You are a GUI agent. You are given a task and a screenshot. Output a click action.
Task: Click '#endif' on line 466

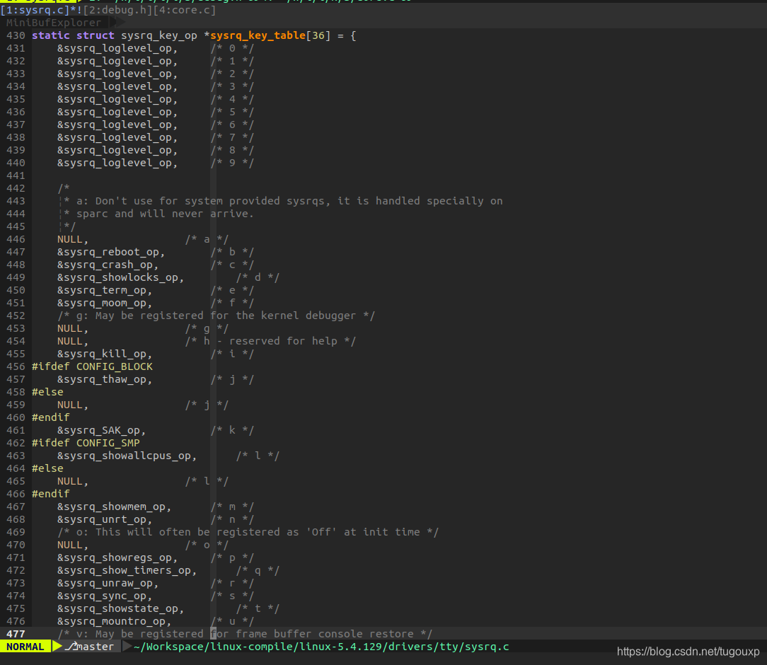(x=51, y=493)
